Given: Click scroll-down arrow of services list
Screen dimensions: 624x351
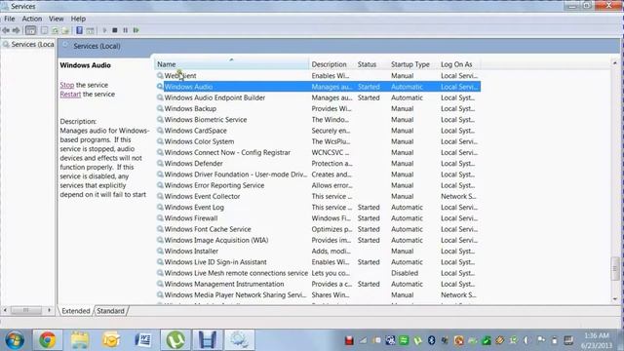Looking at the screenshot, I should point(615,298).
